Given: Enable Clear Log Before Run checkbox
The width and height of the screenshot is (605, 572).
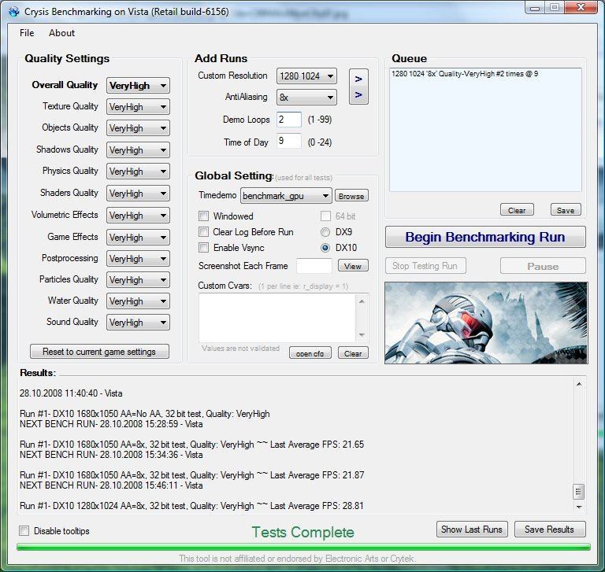Looking at the screenshot, I should coord(203,231).
